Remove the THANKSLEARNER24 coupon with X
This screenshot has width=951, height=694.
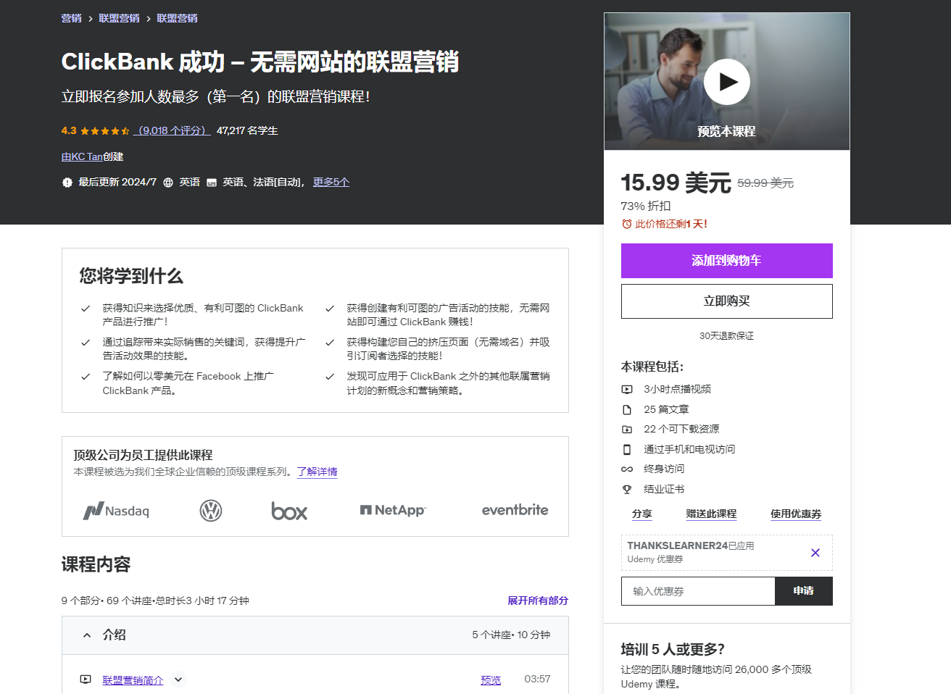[815, 553]
